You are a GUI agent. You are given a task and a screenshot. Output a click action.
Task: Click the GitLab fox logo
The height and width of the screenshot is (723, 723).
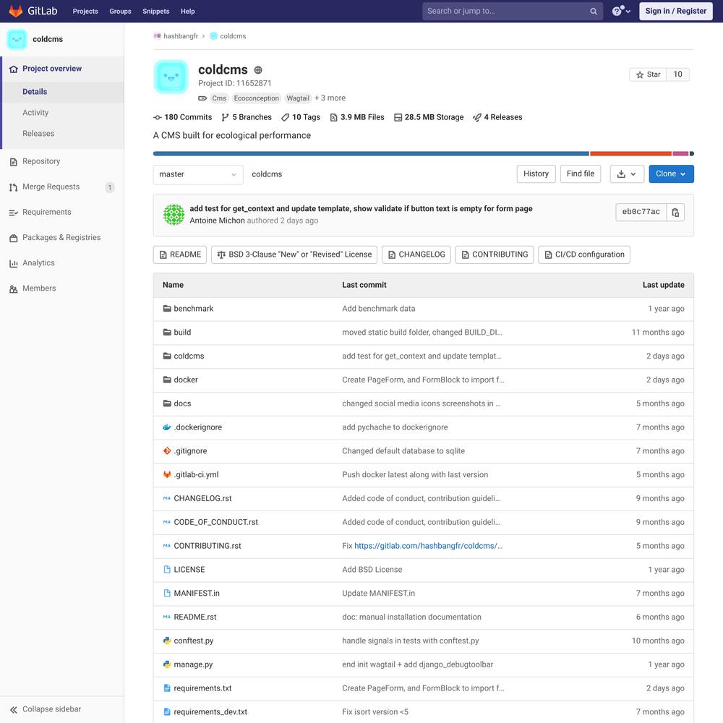16,11
